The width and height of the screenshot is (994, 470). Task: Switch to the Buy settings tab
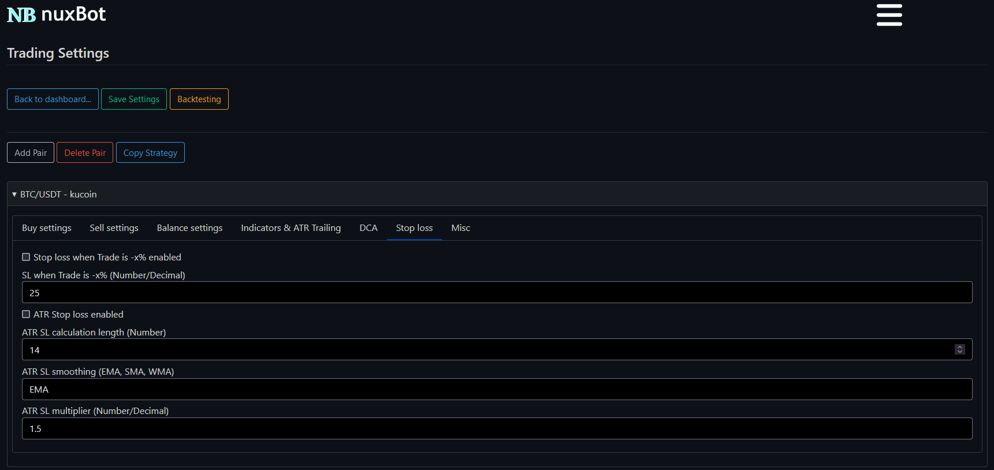click(47, 228)
